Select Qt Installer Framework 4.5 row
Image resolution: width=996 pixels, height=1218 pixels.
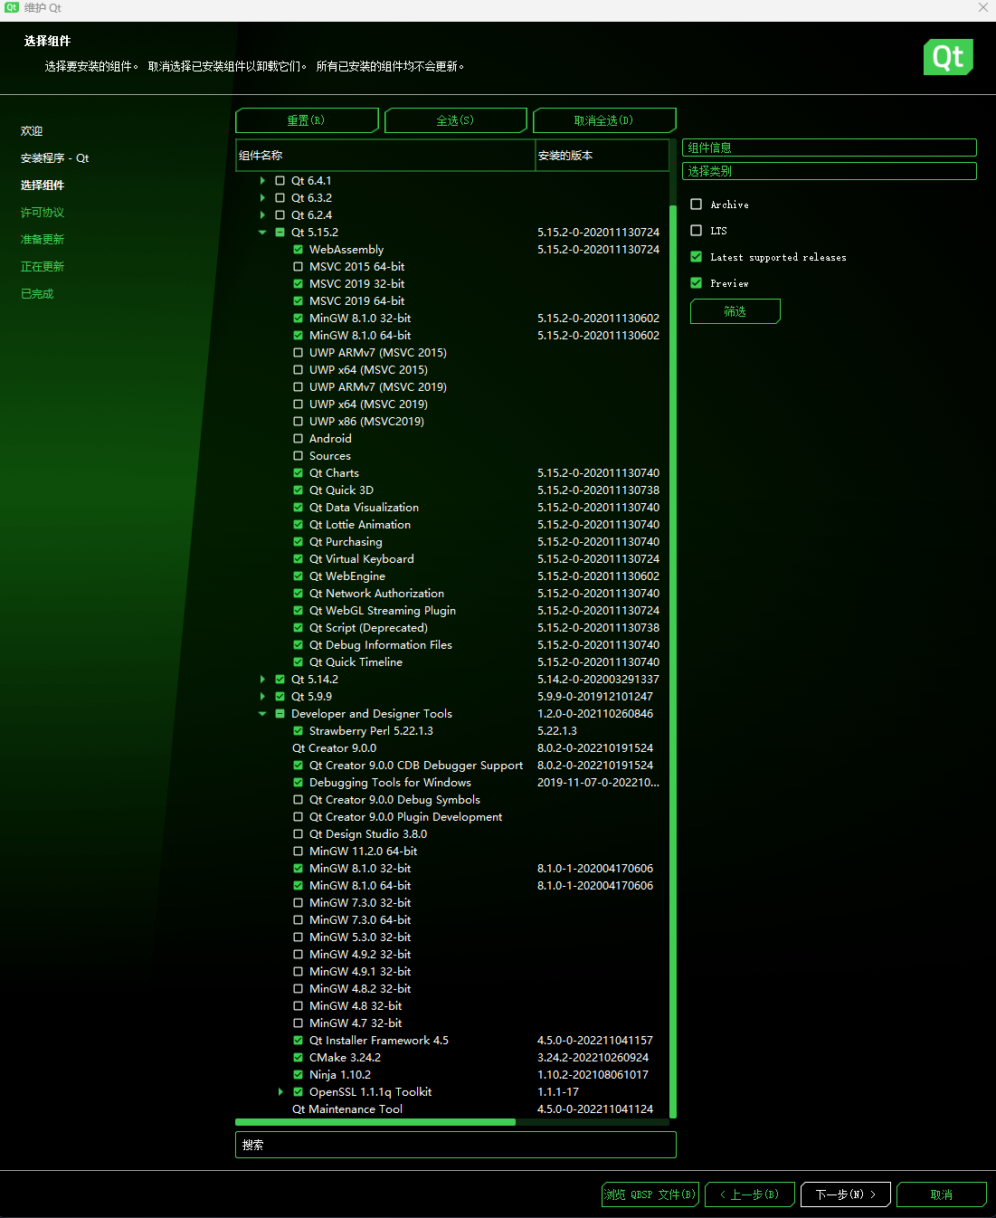452,1041
